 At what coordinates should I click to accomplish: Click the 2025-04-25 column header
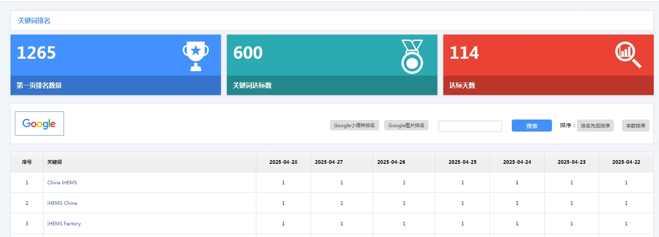click(462, 162)
